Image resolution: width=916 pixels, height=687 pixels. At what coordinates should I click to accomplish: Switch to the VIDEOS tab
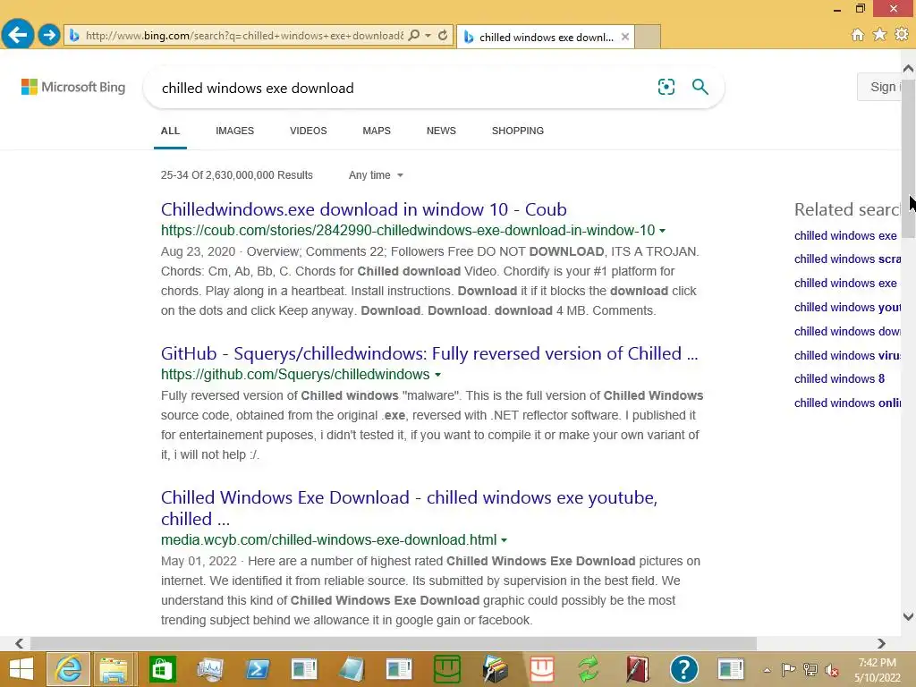(x=309, y=131)
